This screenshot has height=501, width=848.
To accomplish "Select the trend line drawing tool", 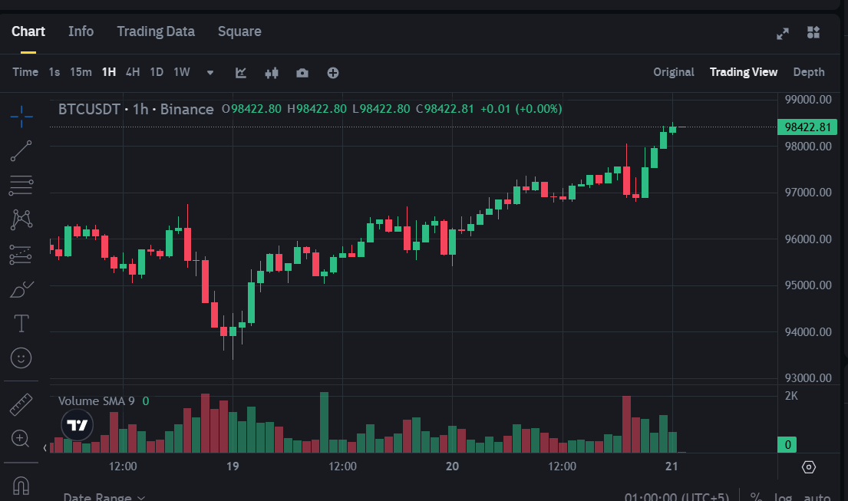I will [21, 151].
